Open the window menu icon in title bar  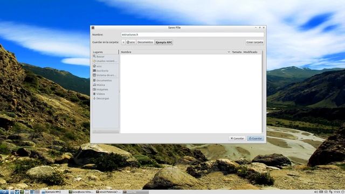pos(93,27)
